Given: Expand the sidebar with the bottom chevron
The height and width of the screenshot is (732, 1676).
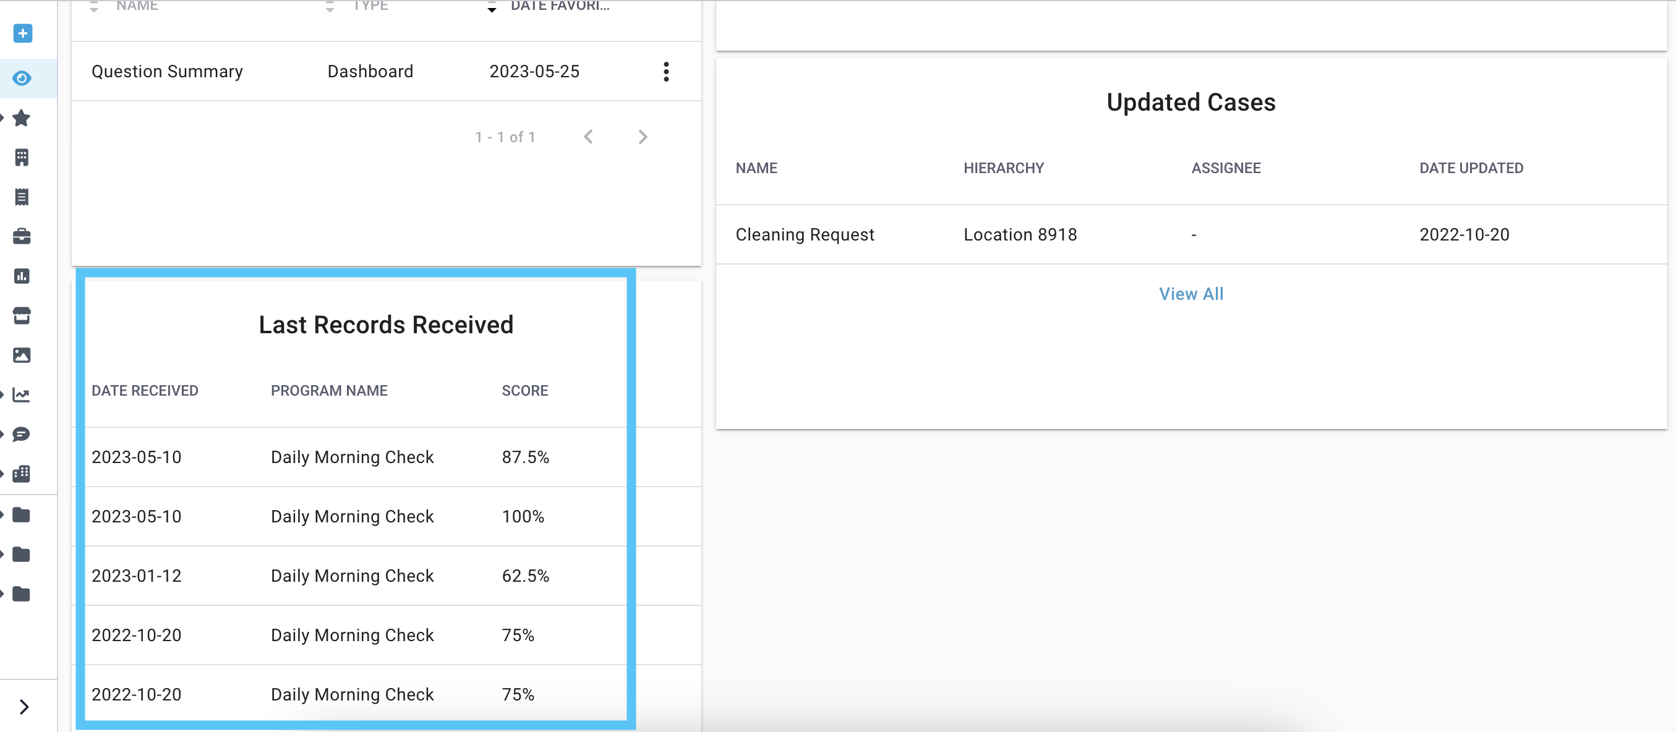Looking at the screenshot, I should coord(25,707).
